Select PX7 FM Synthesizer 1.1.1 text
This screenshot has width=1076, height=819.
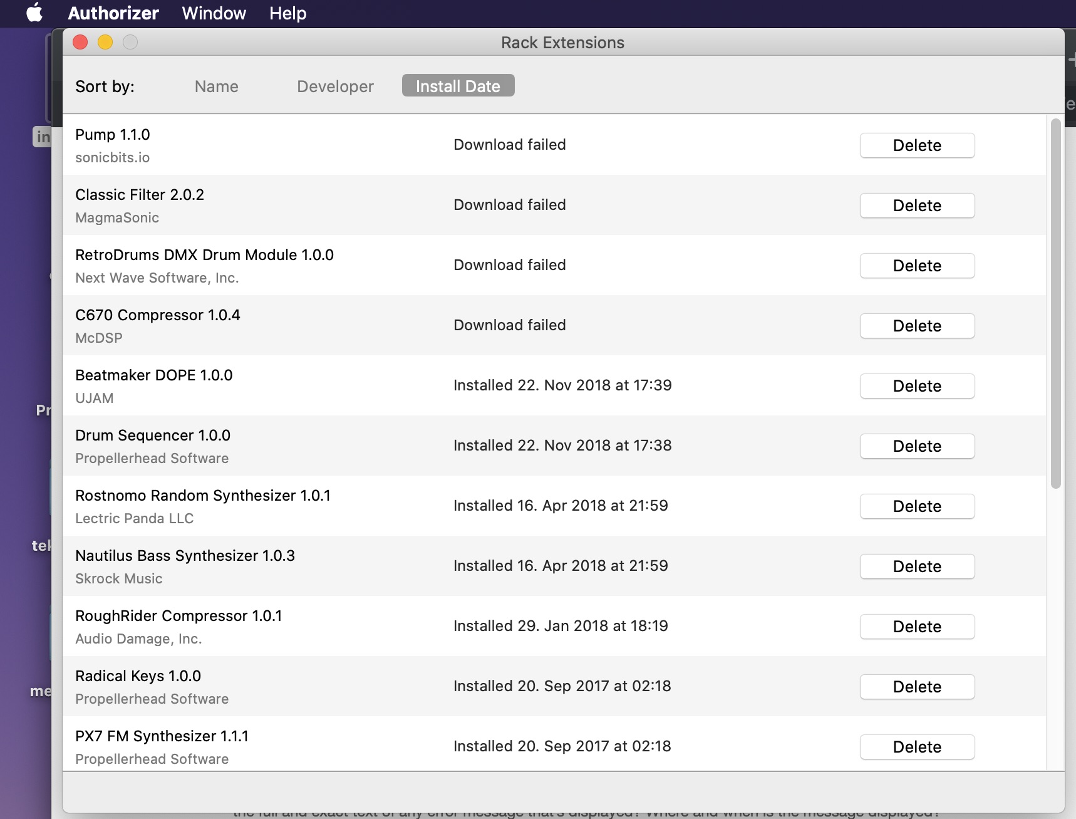click(162, 736)
